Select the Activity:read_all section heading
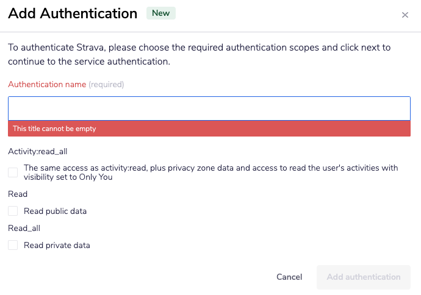Screen dimensions: 421x295 tap(37, 151)
